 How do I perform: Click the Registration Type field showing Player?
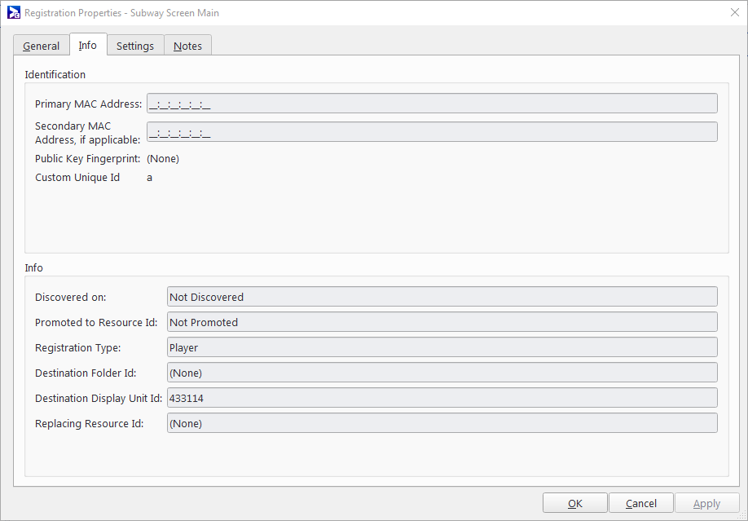coord(442,347)
